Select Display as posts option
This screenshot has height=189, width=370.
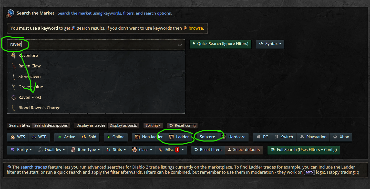click(123, 125)
